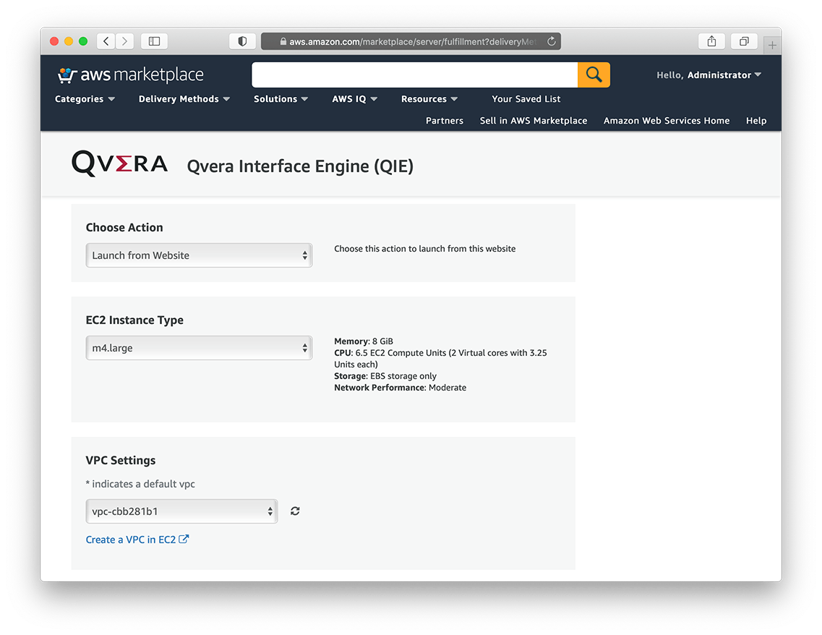The image size is (822, 635).
Task: Click the Storage: EBS storage only text
Action: coord(385,376)
